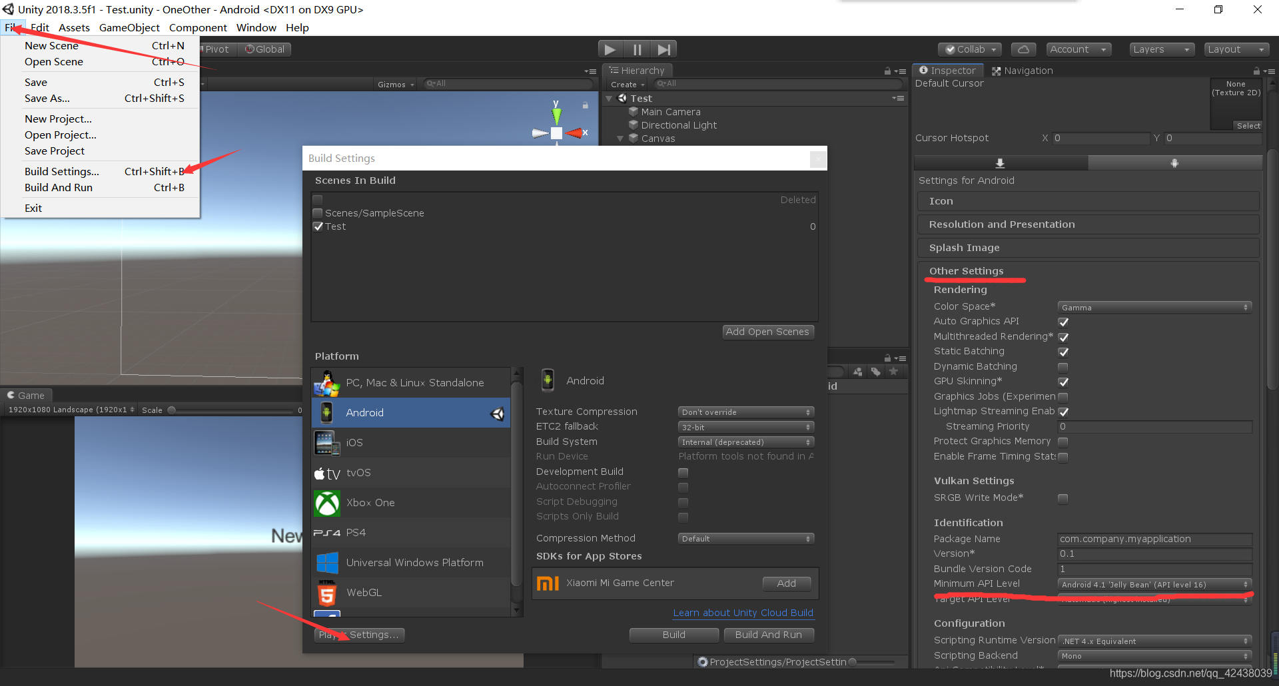The width and height of the screenshot is (1279, 686).
Task: Open the GameObject menu
Action: [129, 27]
